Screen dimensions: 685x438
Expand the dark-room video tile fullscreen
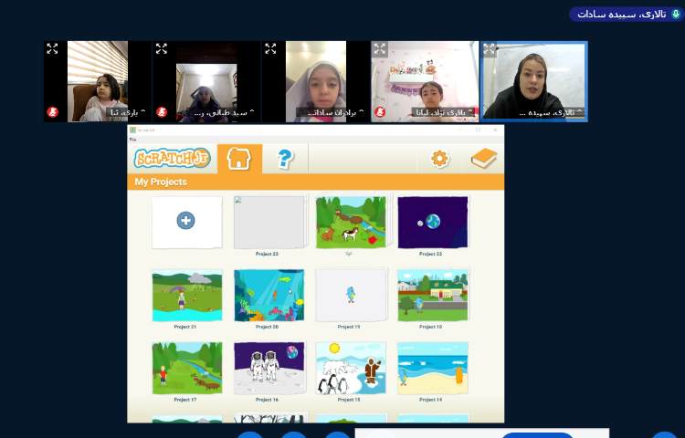pos(162,49)
